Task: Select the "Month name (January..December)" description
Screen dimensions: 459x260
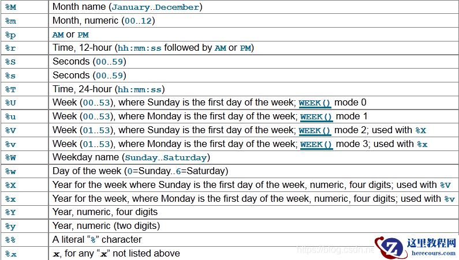Action: (x=127, y=7)
